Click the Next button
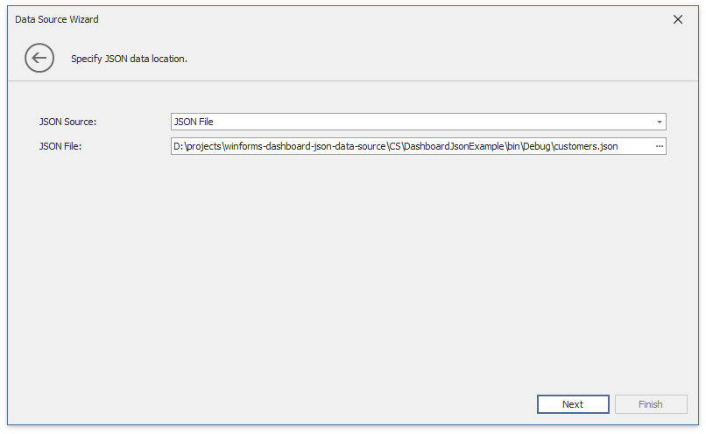Viewport: 706px width, 434px height. point(573,404)
